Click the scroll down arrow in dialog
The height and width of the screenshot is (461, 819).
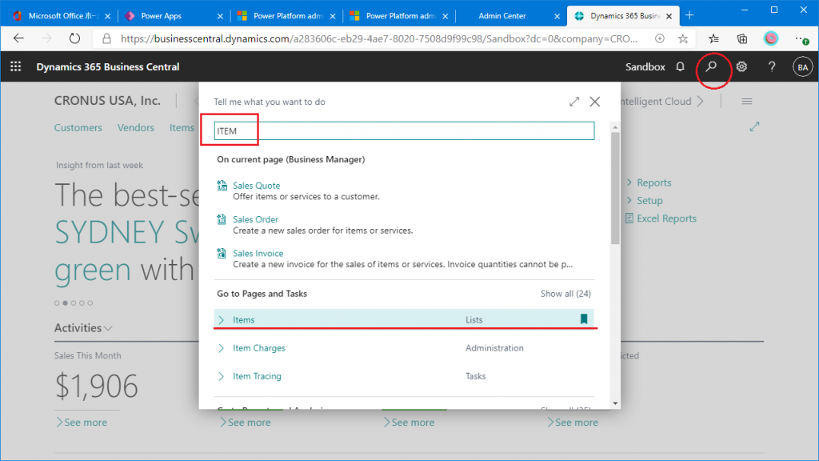click(615, 403)
